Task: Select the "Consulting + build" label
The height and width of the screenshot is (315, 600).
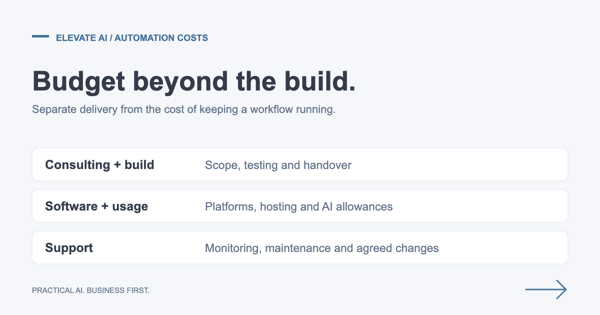Action: 99,164
